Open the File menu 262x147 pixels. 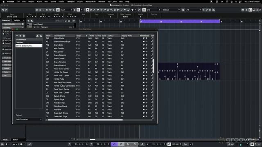click(x=18, y=2)
